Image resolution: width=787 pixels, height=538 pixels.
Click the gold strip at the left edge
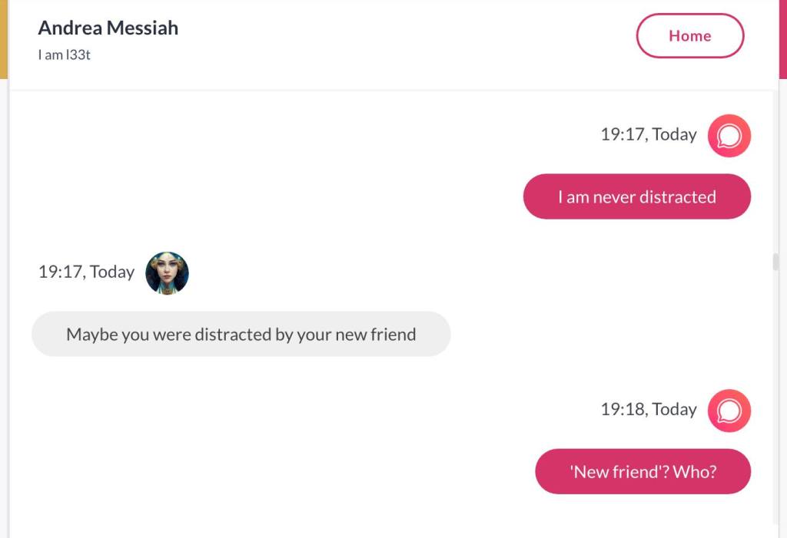click(x=3, y=38)
